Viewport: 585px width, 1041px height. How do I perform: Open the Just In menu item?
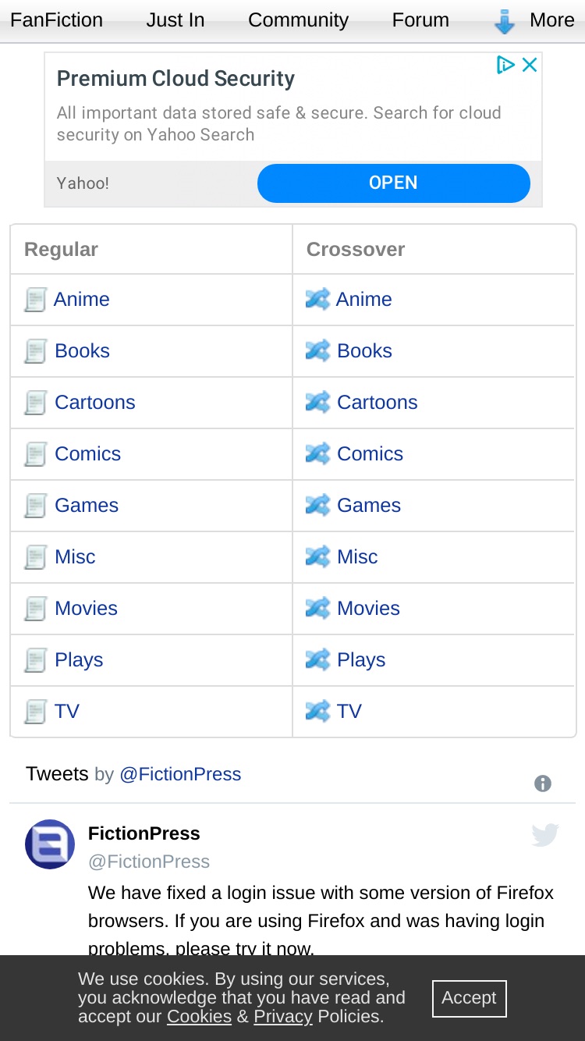click(175, 20)
